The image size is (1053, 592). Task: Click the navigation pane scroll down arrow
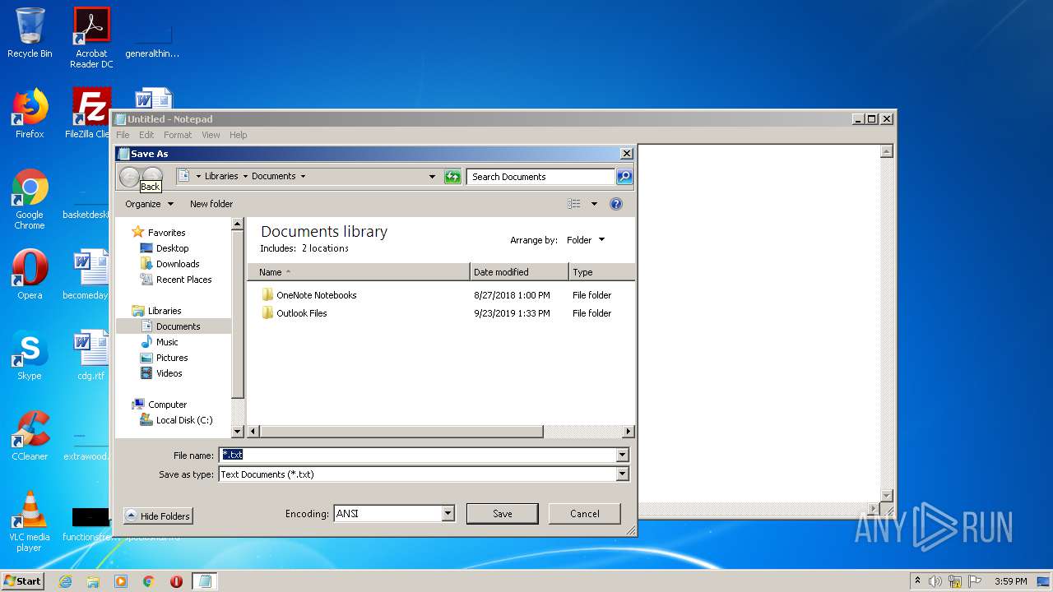[238, 431]
